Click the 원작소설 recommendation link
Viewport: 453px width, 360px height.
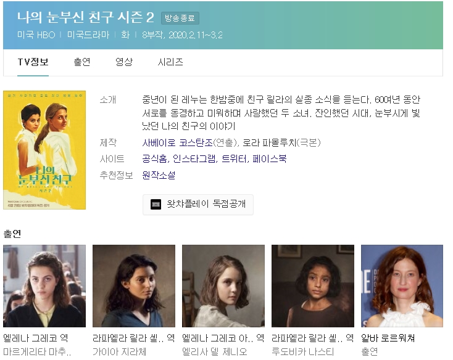159,175
